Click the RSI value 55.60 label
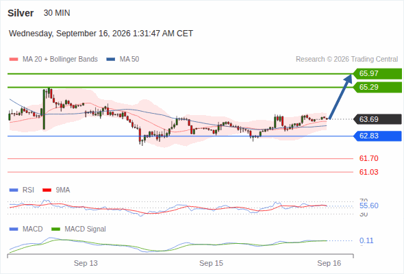The image size is (404, 274). pos(368,206)
